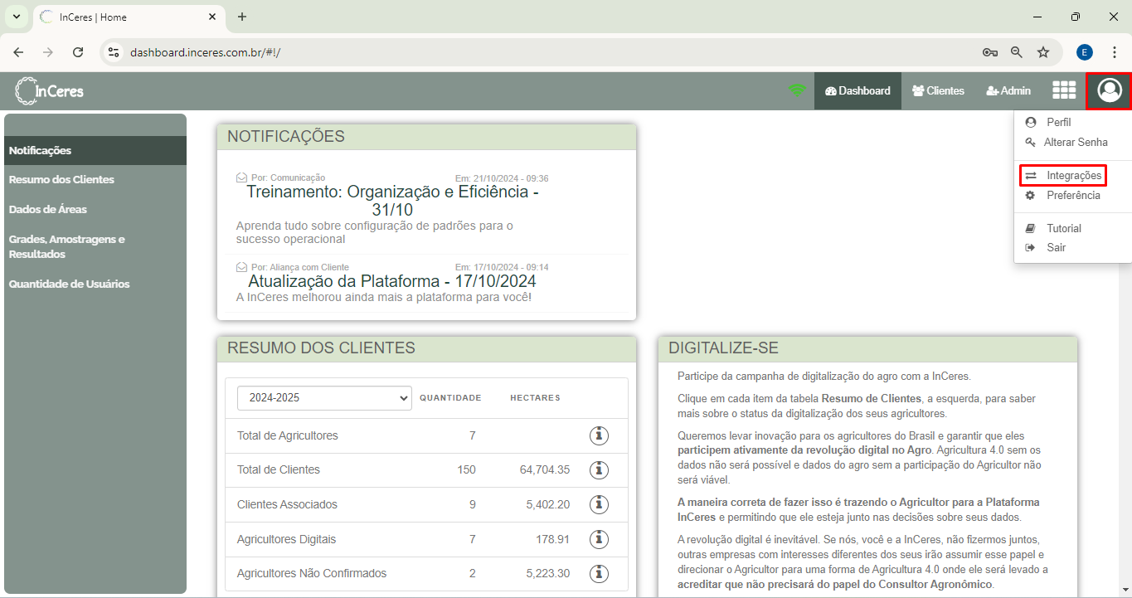Open the Chrome profile E avatar
This screenshot has width=1132, height=598.
(x=1085, y=52)
